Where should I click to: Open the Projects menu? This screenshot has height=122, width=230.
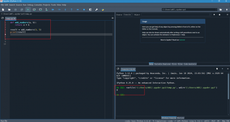(46, 5)
